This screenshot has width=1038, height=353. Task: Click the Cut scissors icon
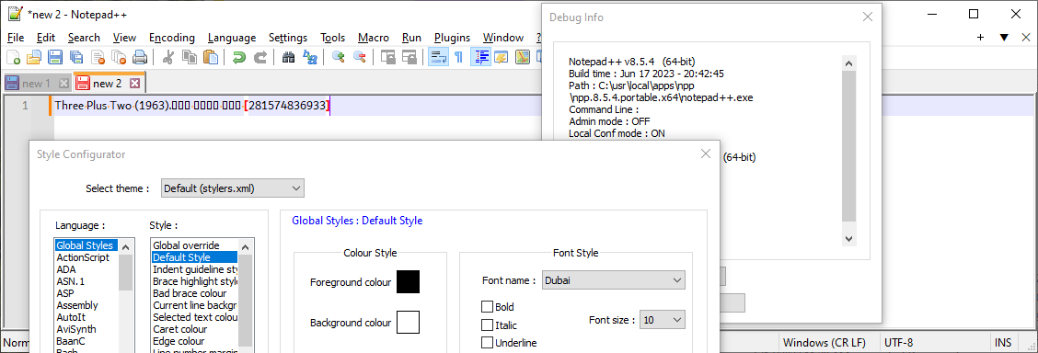coord(167,58)
